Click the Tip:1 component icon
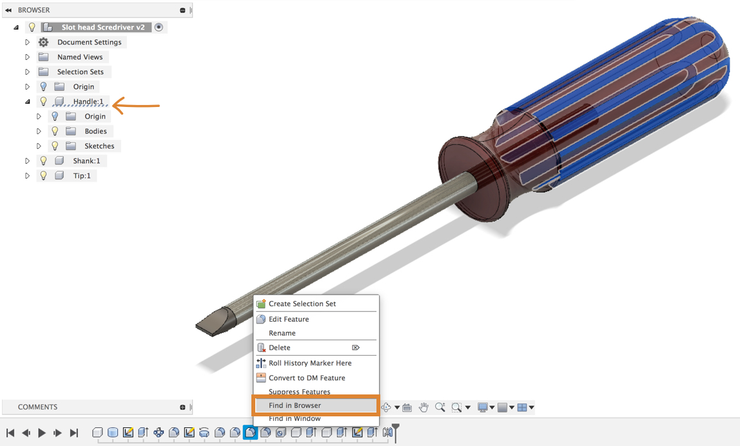The height and width of the screenshot is (446, 740). 59,175
